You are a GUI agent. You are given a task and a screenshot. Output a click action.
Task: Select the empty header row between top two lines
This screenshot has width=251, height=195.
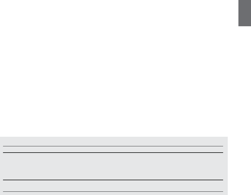coord(113,149)
